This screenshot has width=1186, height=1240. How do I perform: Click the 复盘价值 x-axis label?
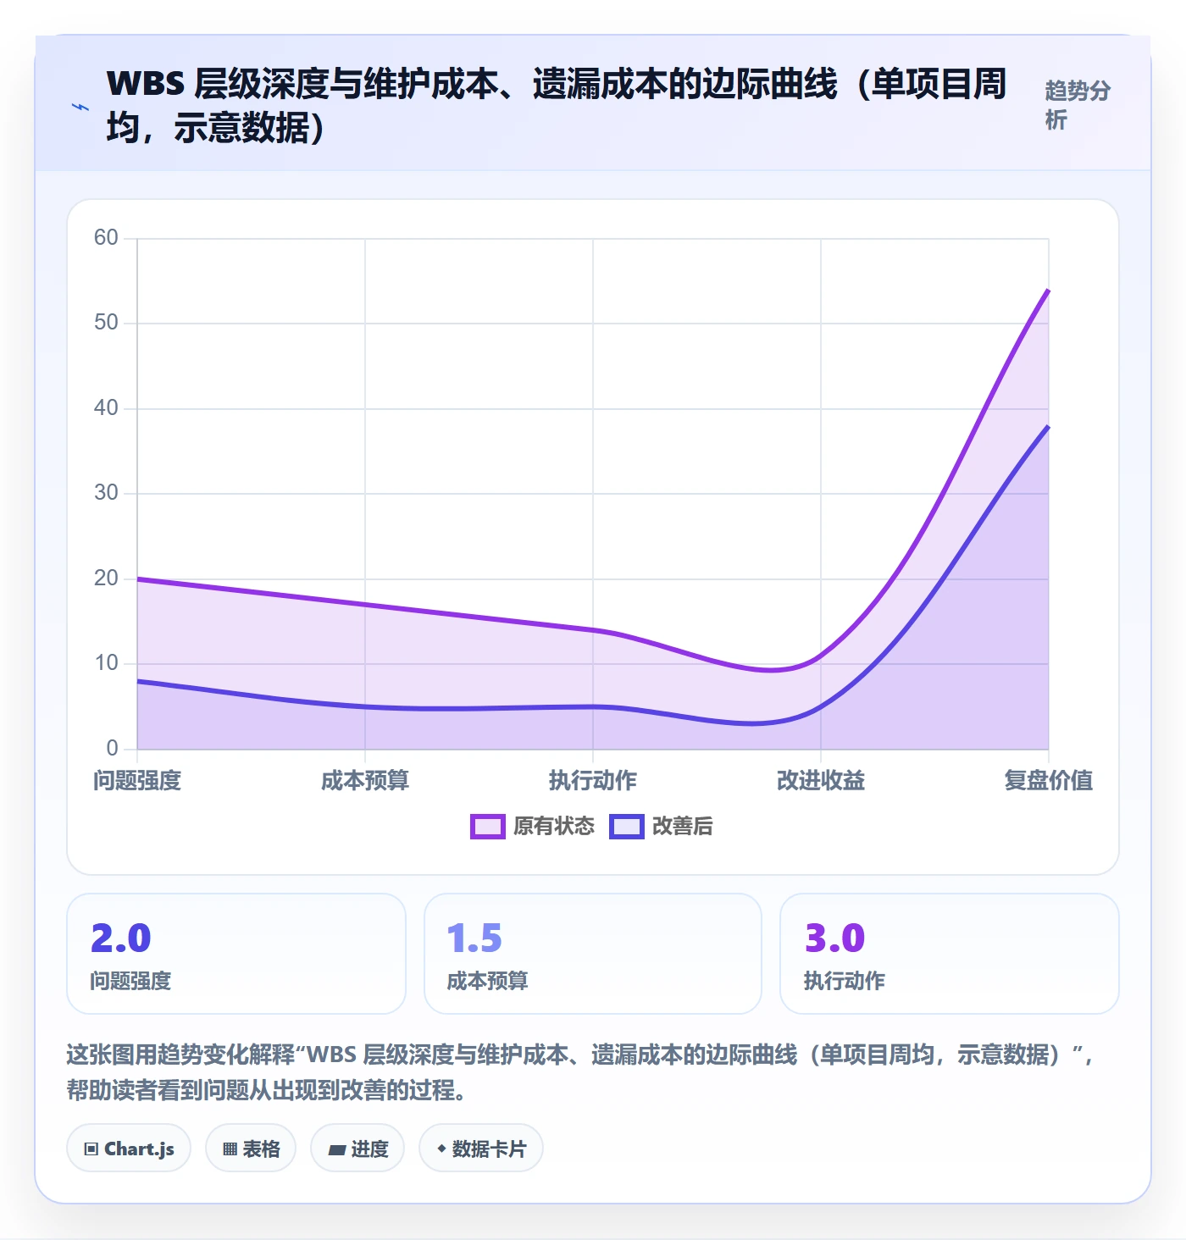tap(1049, 780)
